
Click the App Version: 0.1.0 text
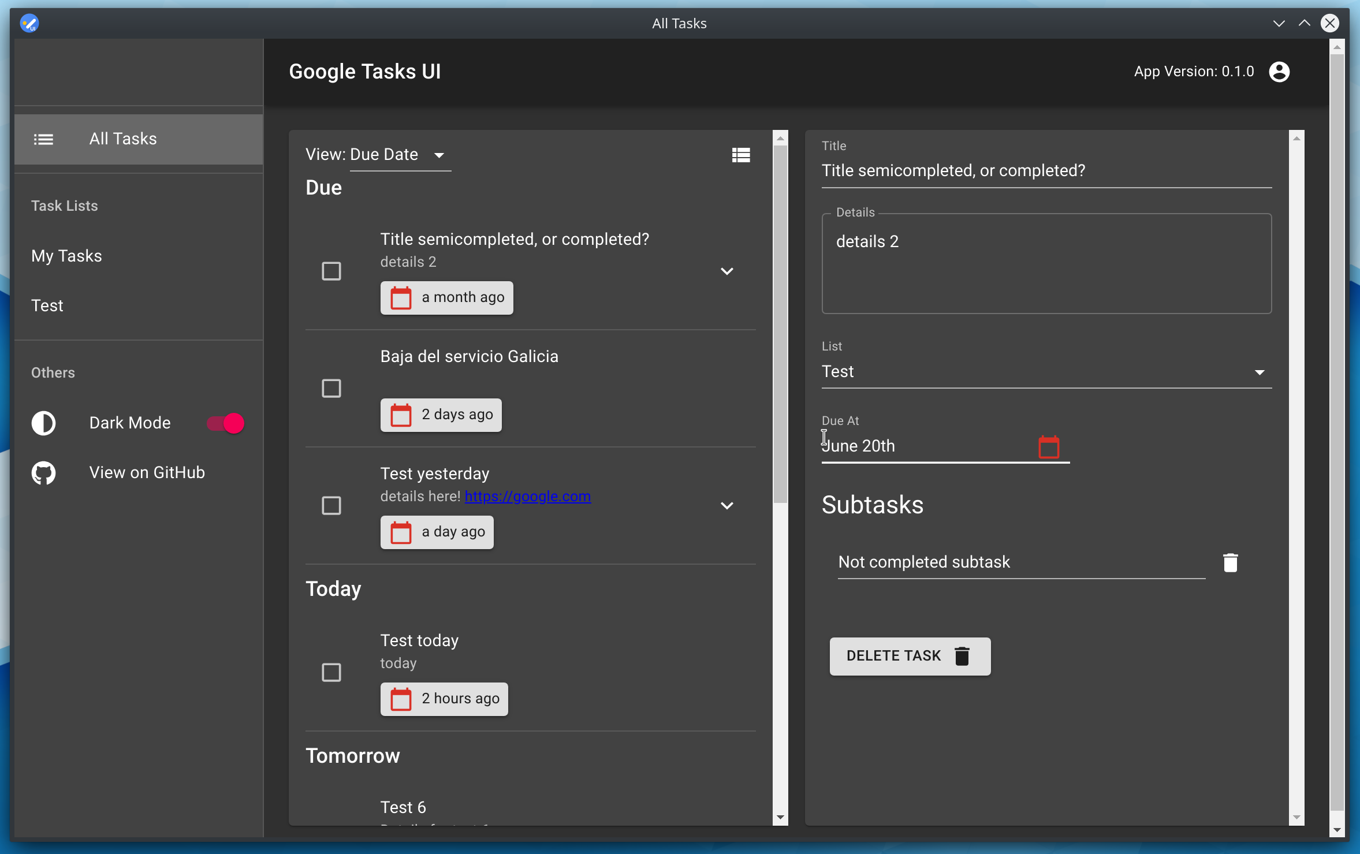1194,72
